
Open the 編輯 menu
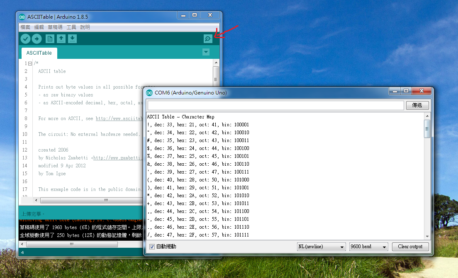tap(39, 27)
